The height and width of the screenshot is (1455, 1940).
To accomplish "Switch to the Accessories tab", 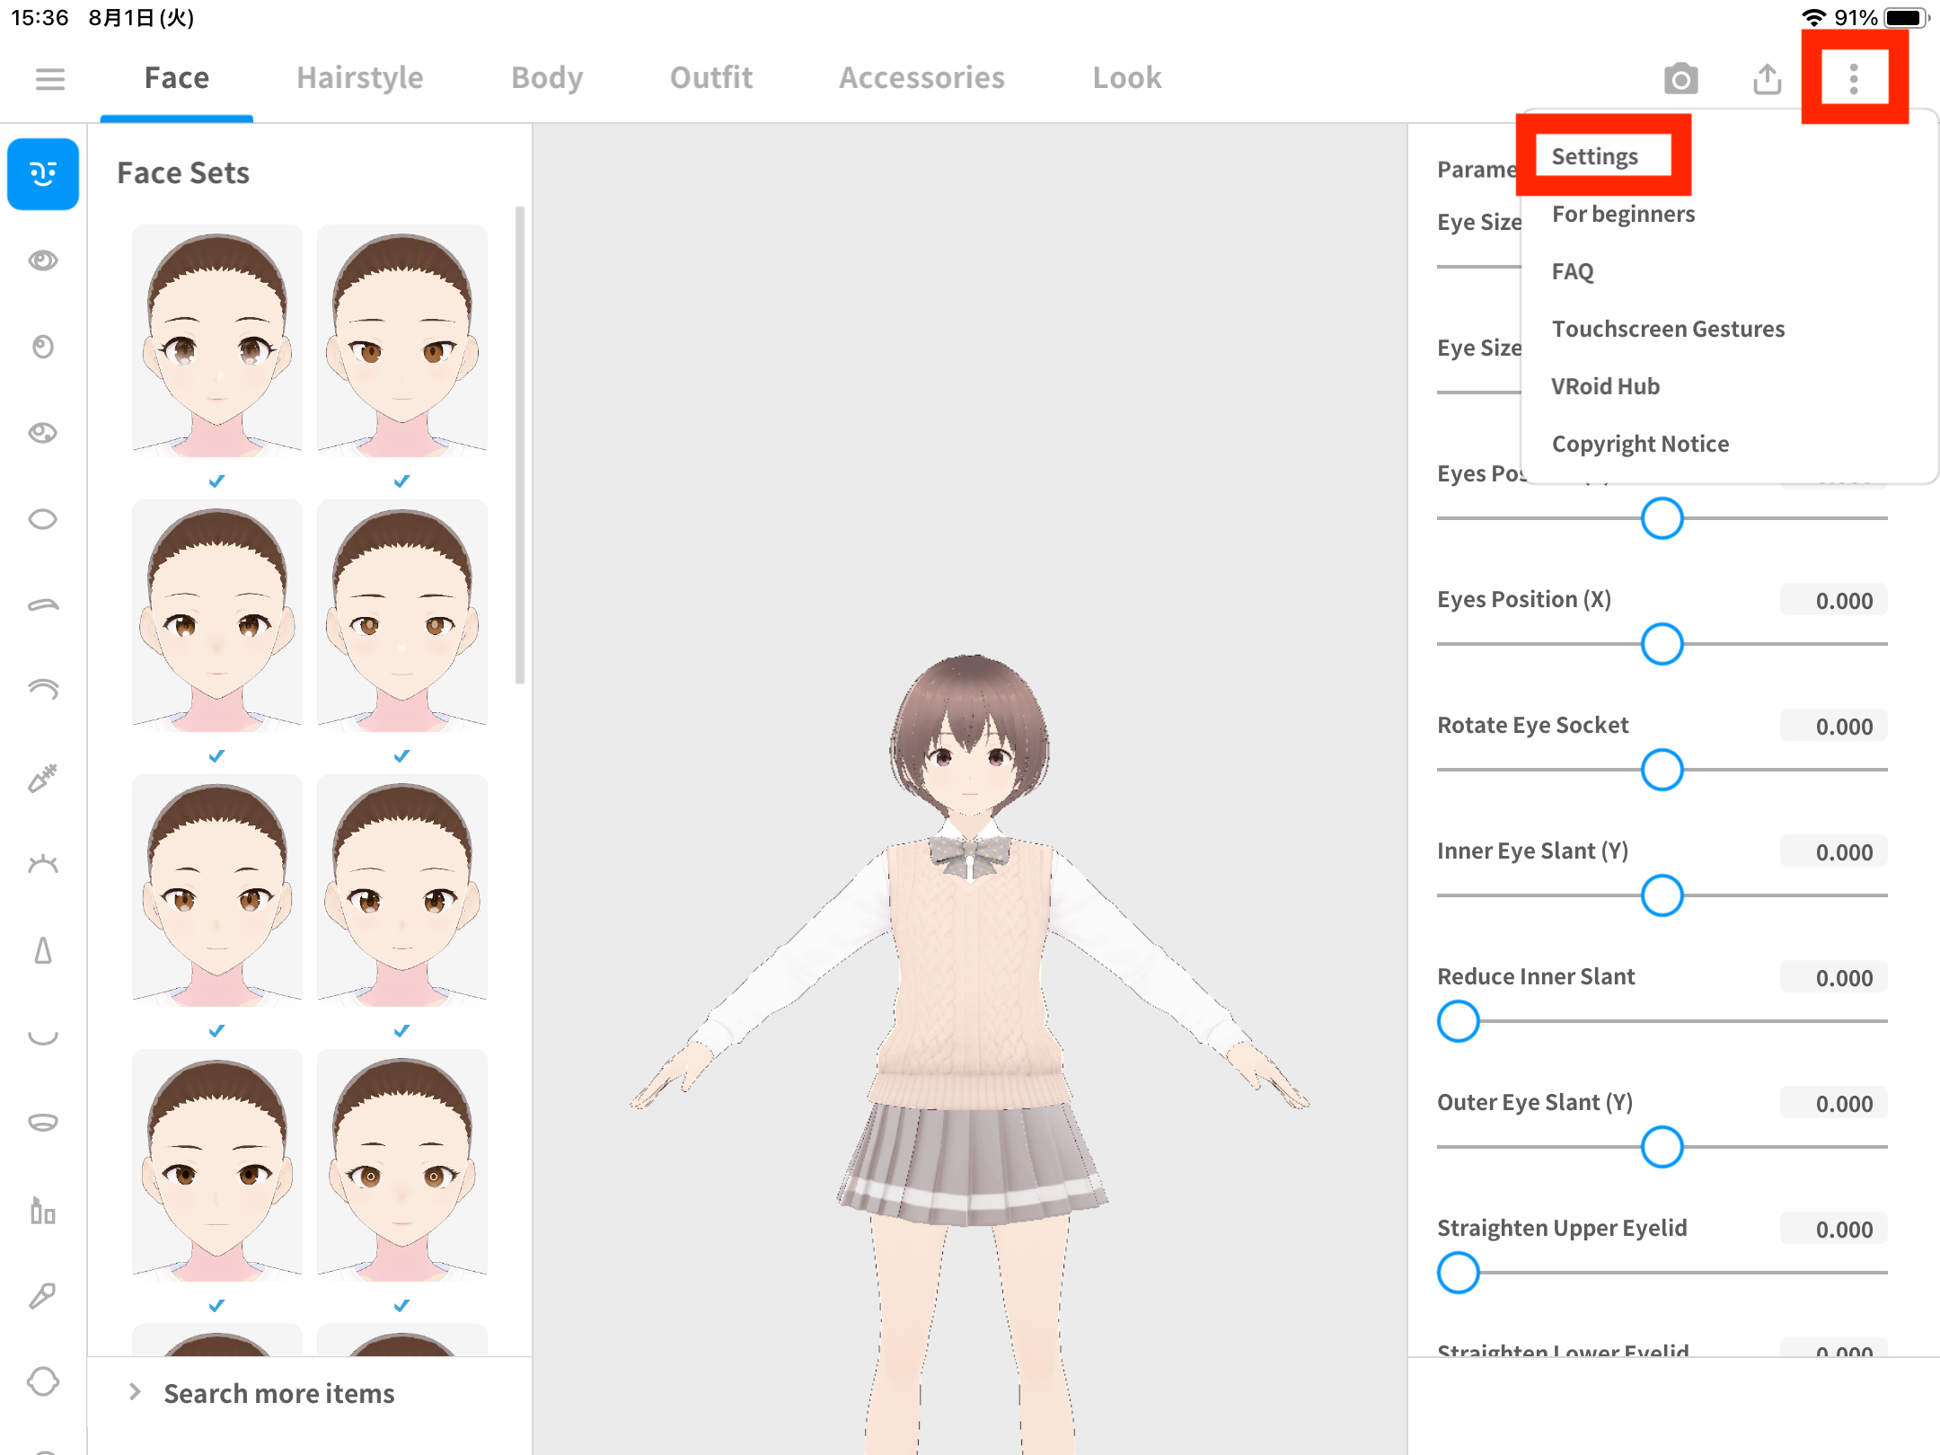I will [922, 78].
